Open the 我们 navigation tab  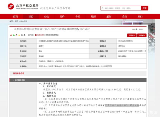[140, 16]
